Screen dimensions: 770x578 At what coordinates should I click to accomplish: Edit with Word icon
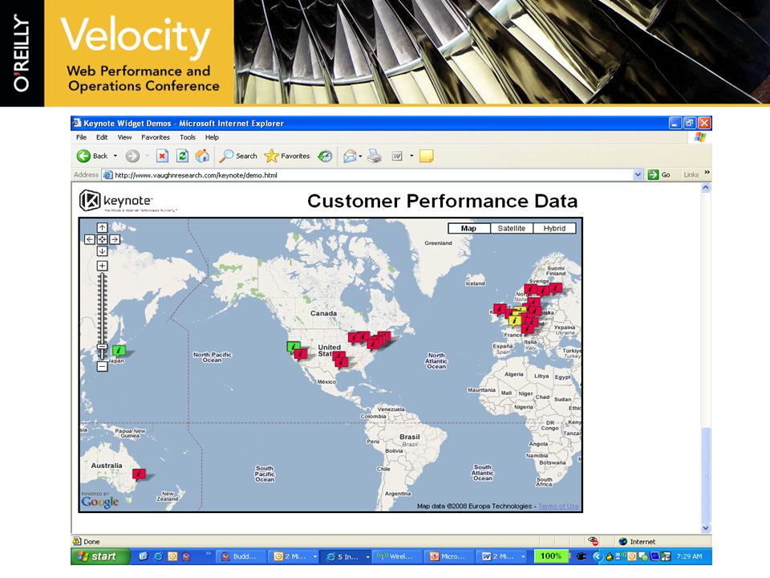[x=397, y=157]
